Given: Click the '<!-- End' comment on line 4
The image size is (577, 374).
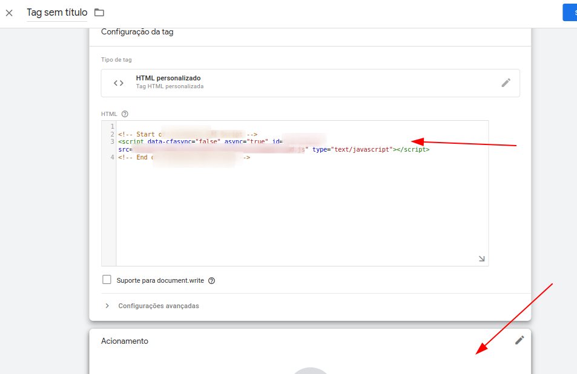Looking at the screenshot, I should (133, 157).
